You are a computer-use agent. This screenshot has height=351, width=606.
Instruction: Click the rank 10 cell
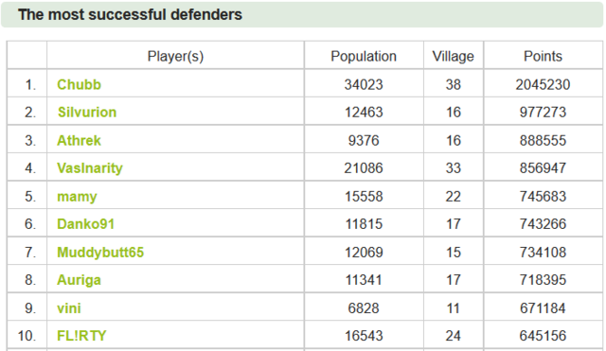[x=27, y=336]
